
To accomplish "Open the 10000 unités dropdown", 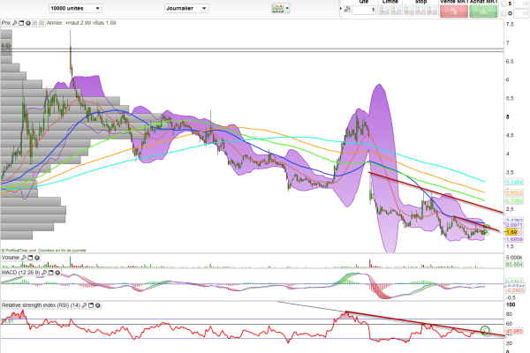I will point(75,9).
